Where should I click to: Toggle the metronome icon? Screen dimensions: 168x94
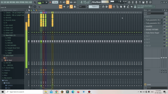(61, 2)
